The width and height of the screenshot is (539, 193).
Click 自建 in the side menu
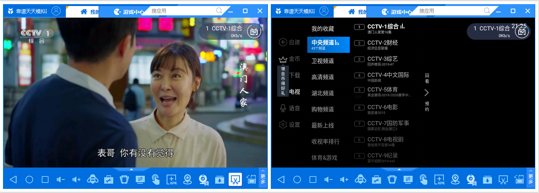(x=290, y=42)
